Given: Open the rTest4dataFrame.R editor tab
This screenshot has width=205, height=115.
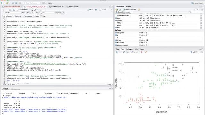Looking at the screenshot, I should [57, 7].
